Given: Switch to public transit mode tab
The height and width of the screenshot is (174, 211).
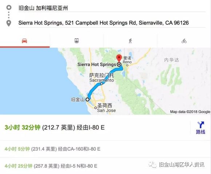Looking at the screenshot, I should 76,41.
